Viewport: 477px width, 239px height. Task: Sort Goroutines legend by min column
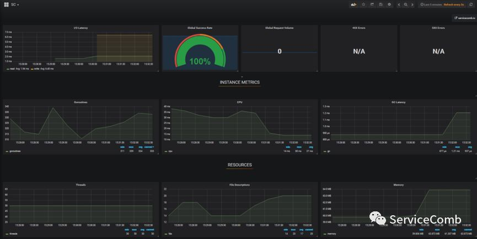122,147
